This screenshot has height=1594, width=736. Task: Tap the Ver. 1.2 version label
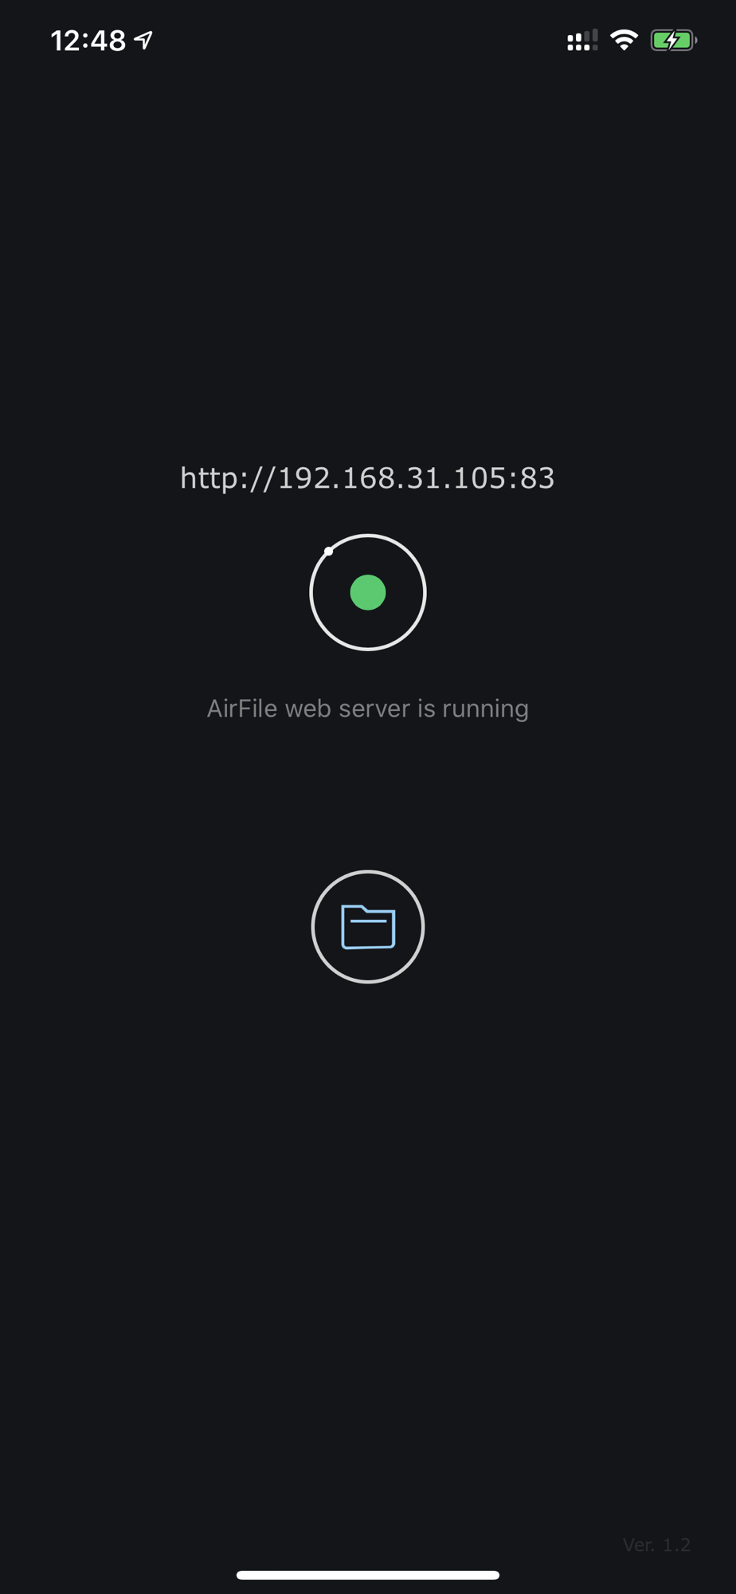click(x=656, y=1545)
